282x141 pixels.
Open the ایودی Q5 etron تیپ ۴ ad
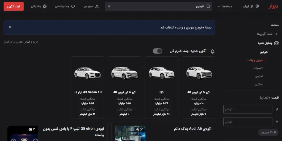click(x=73, y=132)
